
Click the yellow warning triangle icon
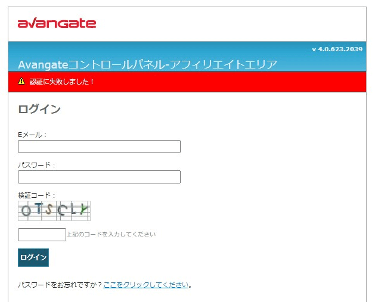coord(21,81)
